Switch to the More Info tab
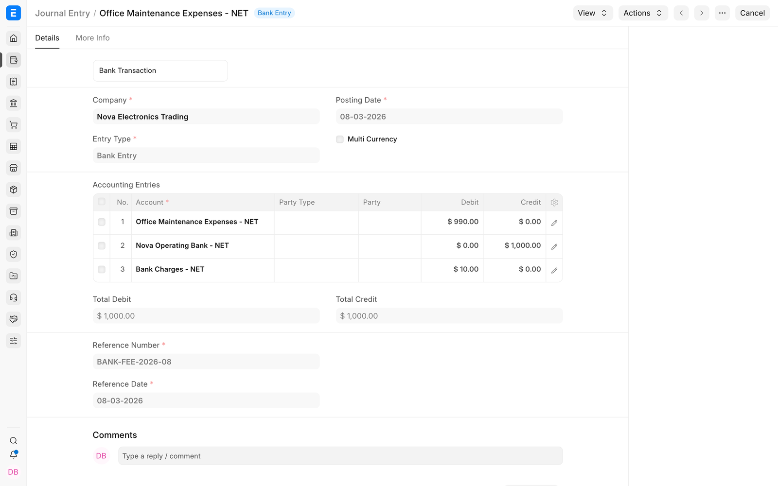 tap(92, 38)
